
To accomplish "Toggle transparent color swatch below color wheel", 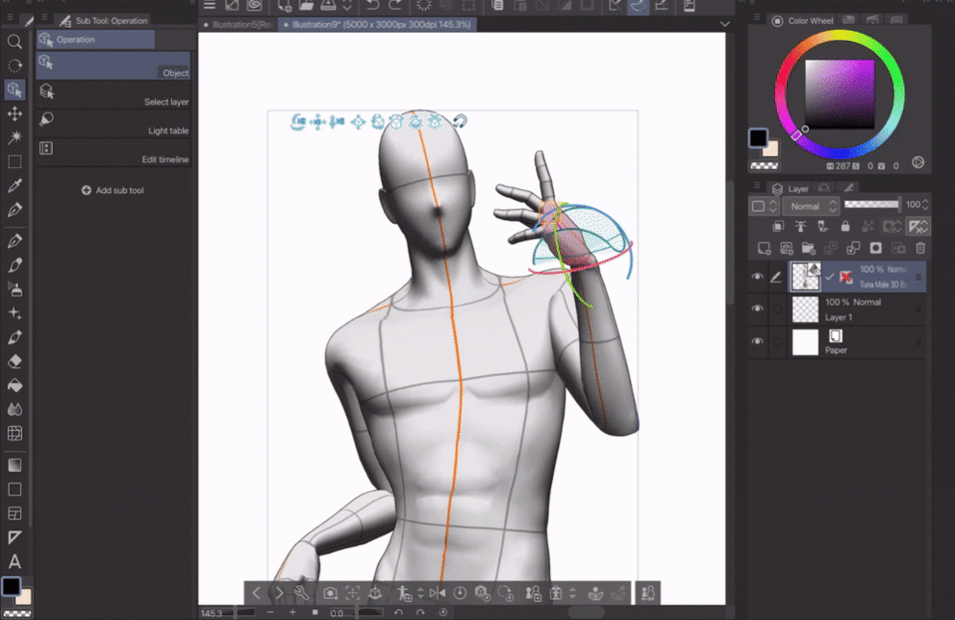I will pyautogui.click(x=764, y=165).
